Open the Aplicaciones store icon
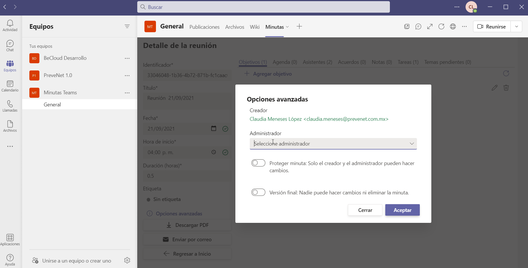The image size is (528, 268). click(x=10, y=240)
